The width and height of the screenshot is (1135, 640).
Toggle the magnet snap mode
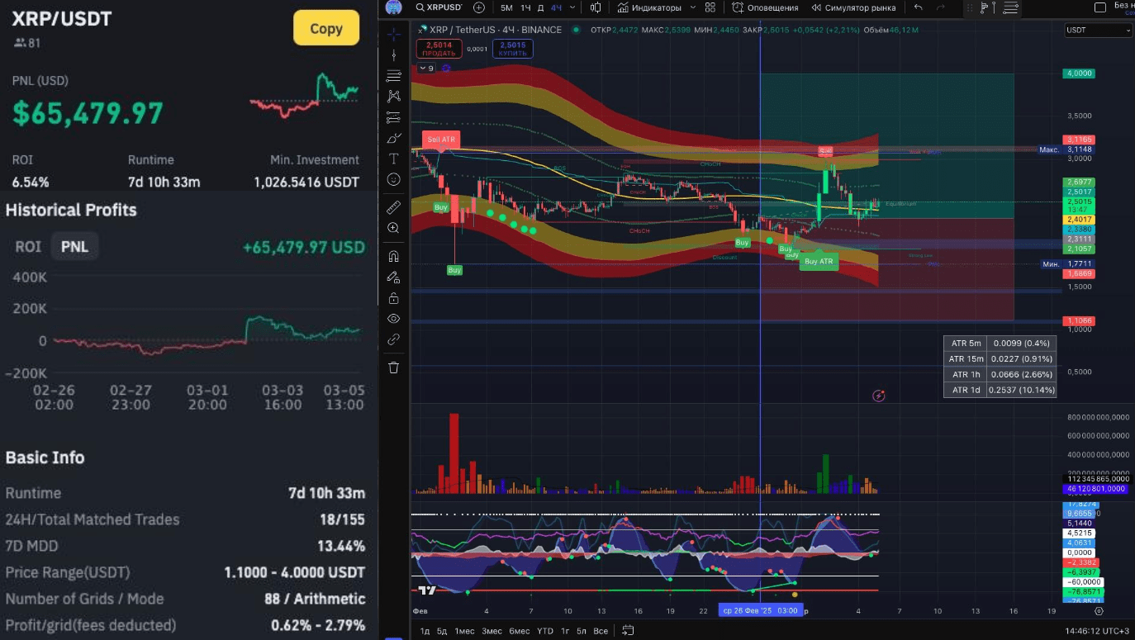click(394, 256)
